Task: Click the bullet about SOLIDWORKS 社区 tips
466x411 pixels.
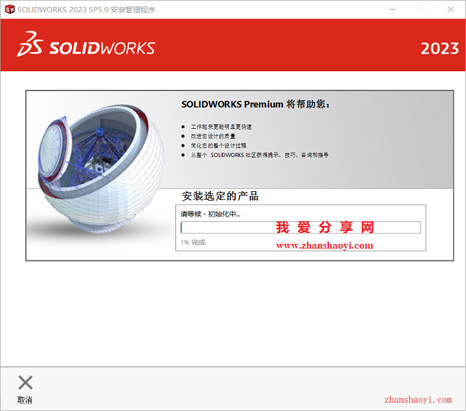Action: (x=260, y=155)
